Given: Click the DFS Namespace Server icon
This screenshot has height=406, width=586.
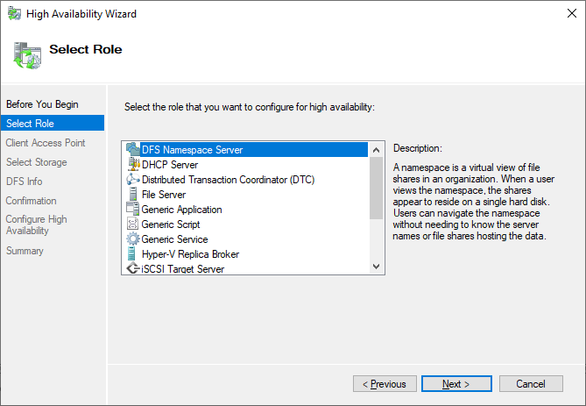Looking at the screenshot, I should point(132,149).
